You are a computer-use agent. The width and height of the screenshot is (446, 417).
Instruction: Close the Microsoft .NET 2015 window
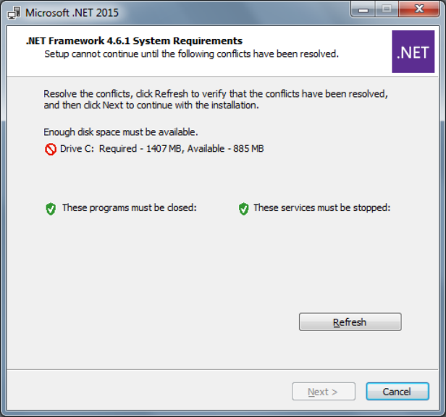click(x=418, y=10)
